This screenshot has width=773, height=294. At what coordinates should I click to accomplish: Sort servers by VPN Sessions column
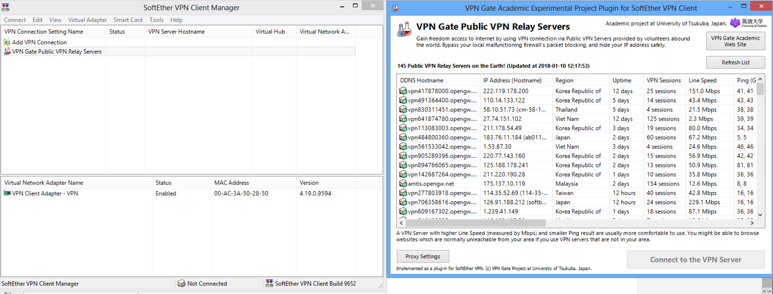(x=664, y=80)
